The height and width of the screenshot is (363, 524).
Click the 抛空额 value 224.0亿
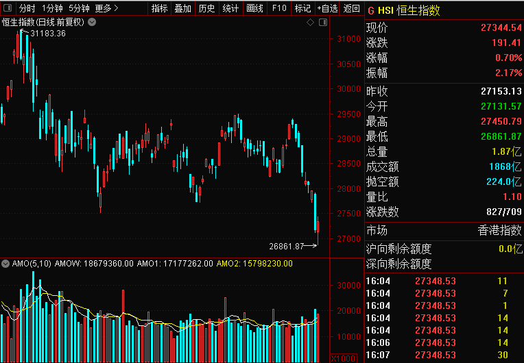click(x=504, y=181)
